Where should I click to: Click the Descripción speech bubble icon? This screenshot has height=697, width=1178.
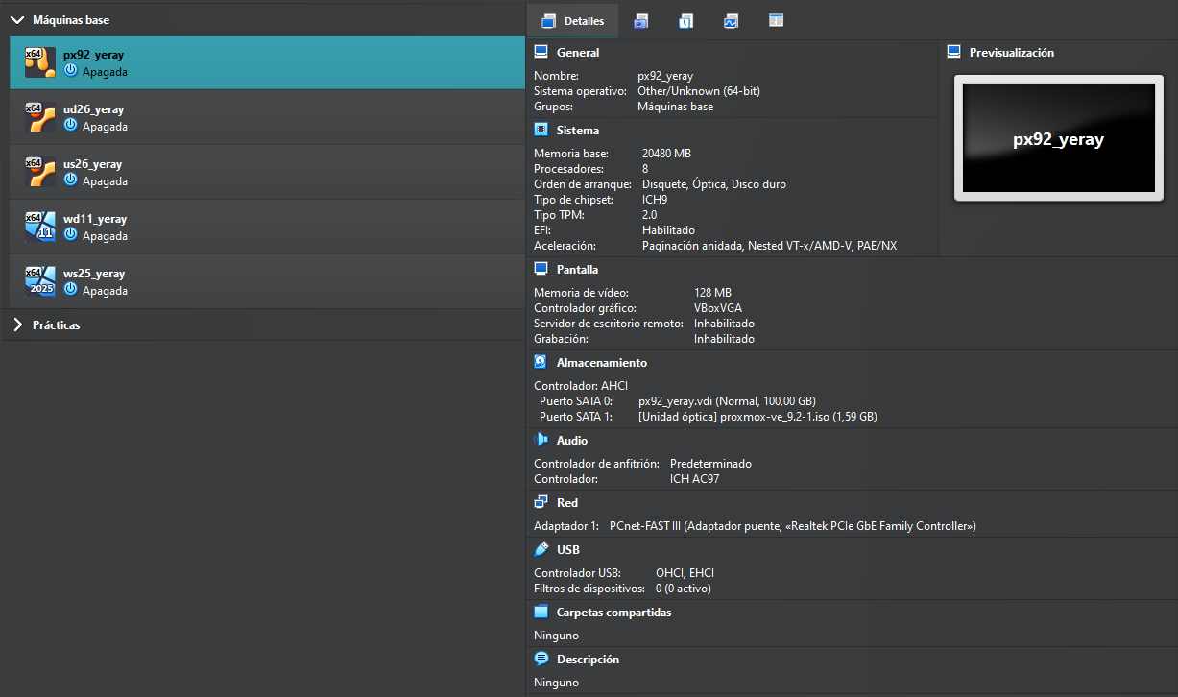pyautogui.click(x=541, y=659)
